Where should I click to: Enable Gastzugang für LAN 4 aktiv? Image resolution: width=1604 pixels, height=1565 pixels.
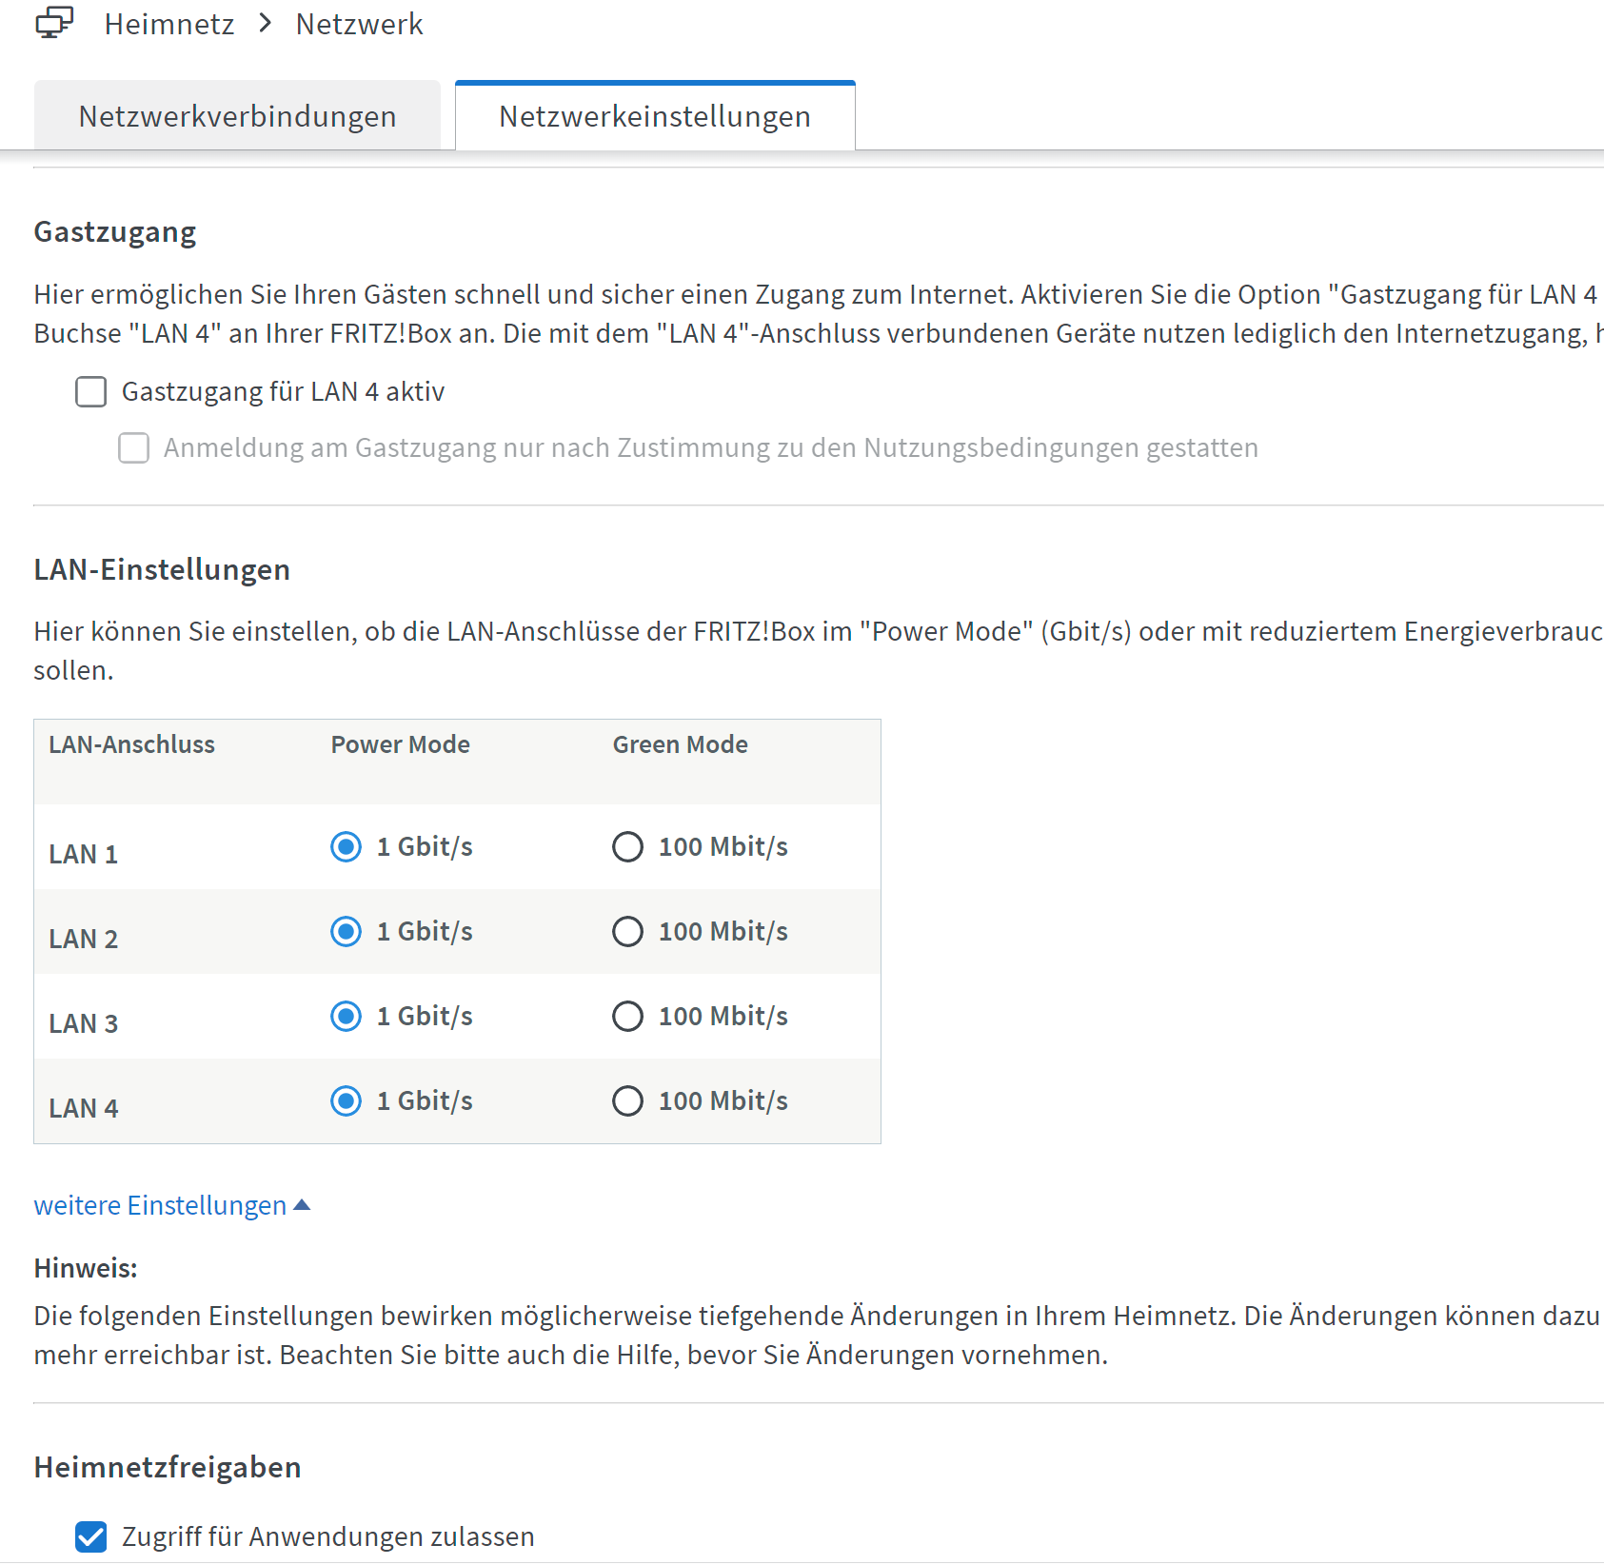[x=91, y=391]
